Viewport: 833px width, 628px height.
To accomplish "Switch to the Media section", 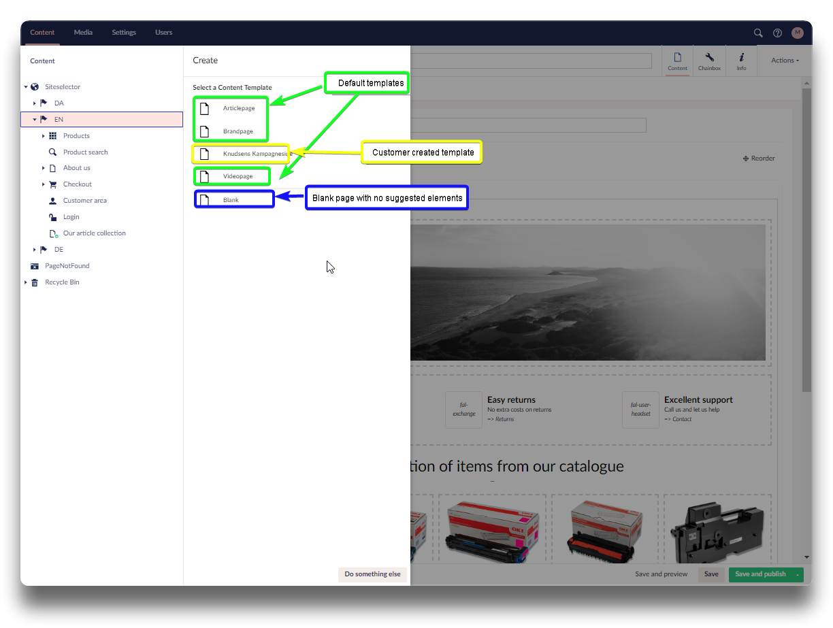I will pos(83,33).
